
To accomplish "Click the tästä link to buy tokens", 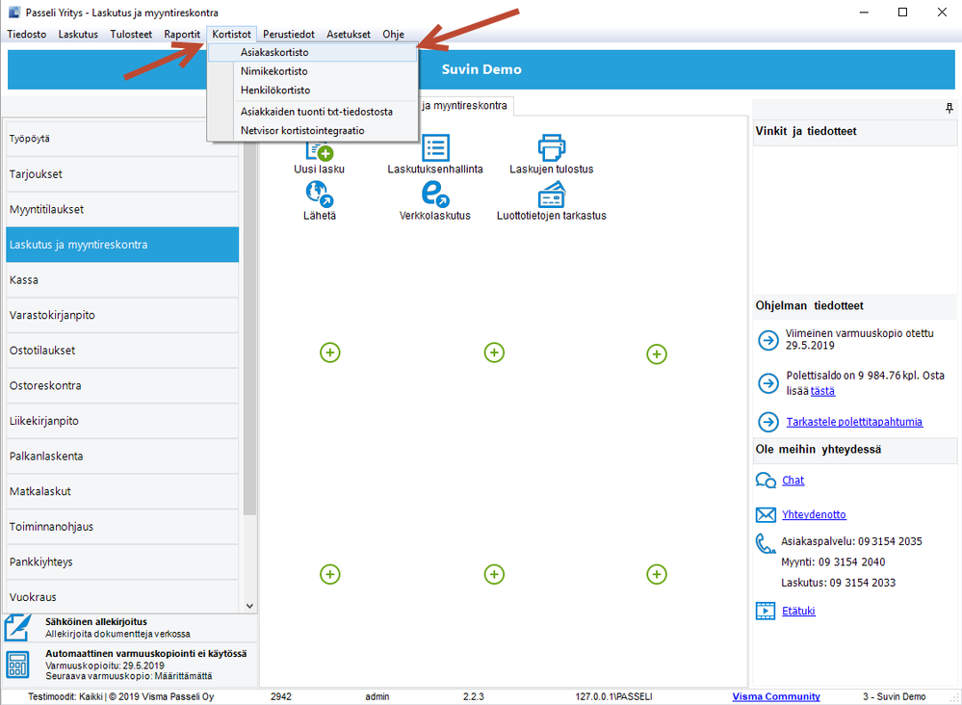I will point(822,391).
